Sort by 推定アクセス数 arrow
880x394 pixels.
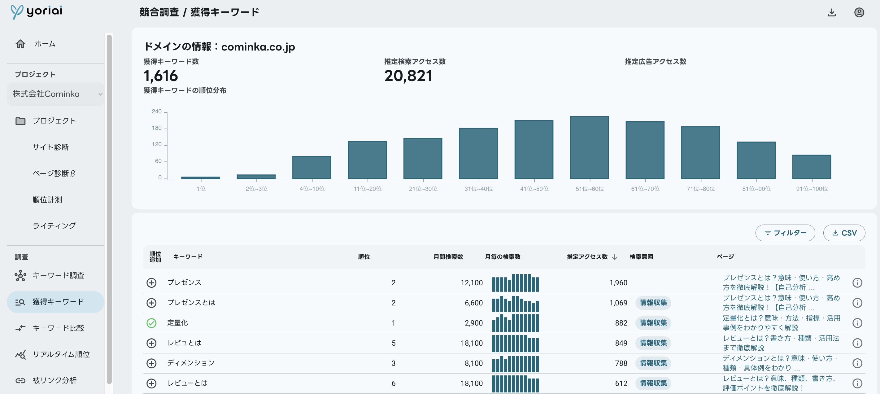tap(615, 257)
